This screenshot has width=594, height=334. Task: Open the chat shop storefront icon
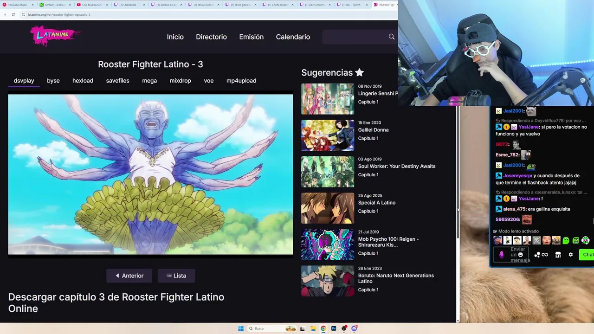558,255
